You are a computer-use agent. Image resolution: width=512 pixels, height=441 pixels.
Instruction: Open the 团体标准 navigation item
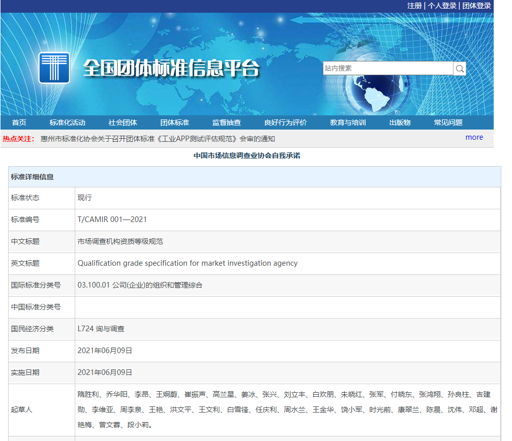click(x=175, y=122)
